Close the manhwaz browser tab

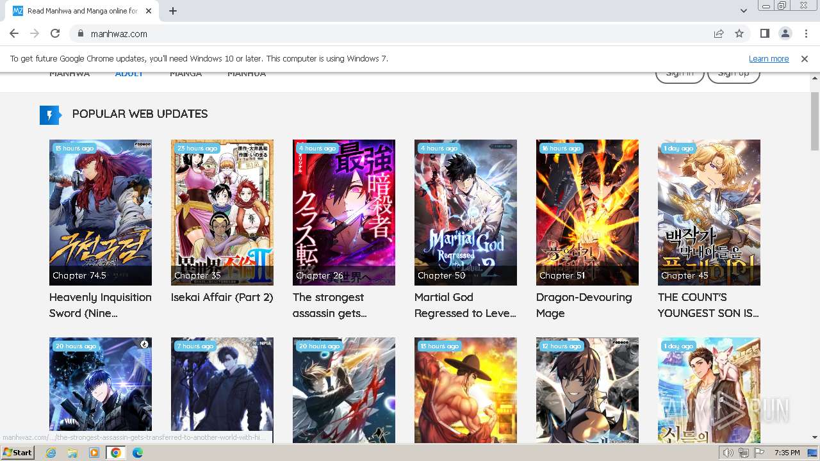click(149, 11)
